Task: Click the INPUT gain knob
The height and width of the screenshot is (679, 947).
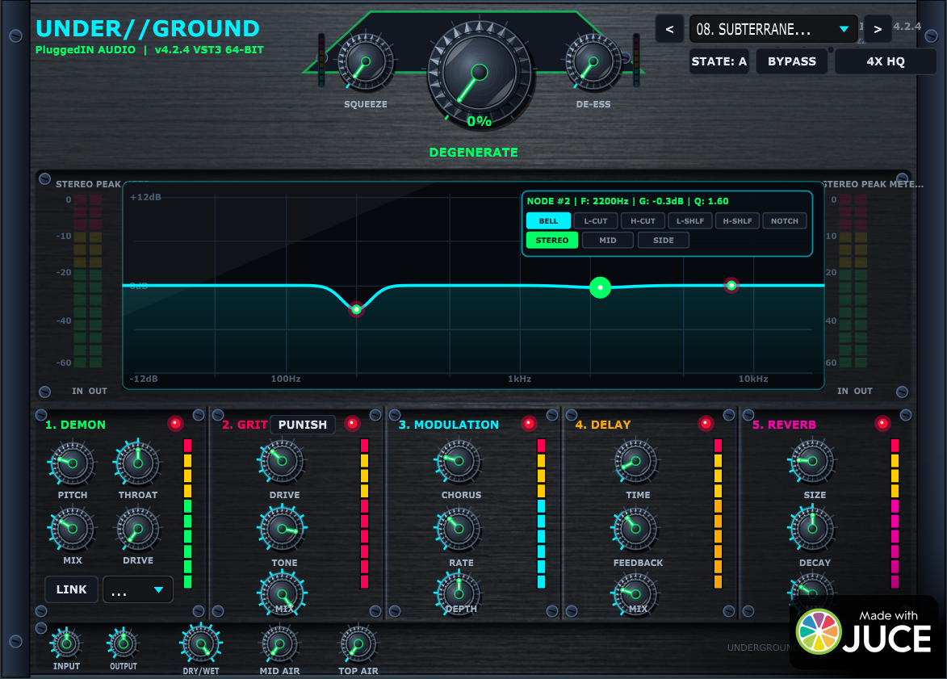Action: pyautogui.click(x=66, y=644)
